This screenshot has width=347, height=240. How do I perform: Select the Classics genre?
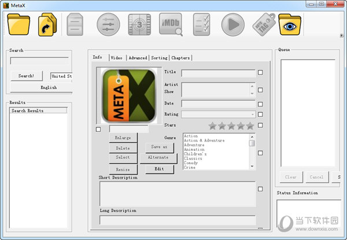pos(193,158)
